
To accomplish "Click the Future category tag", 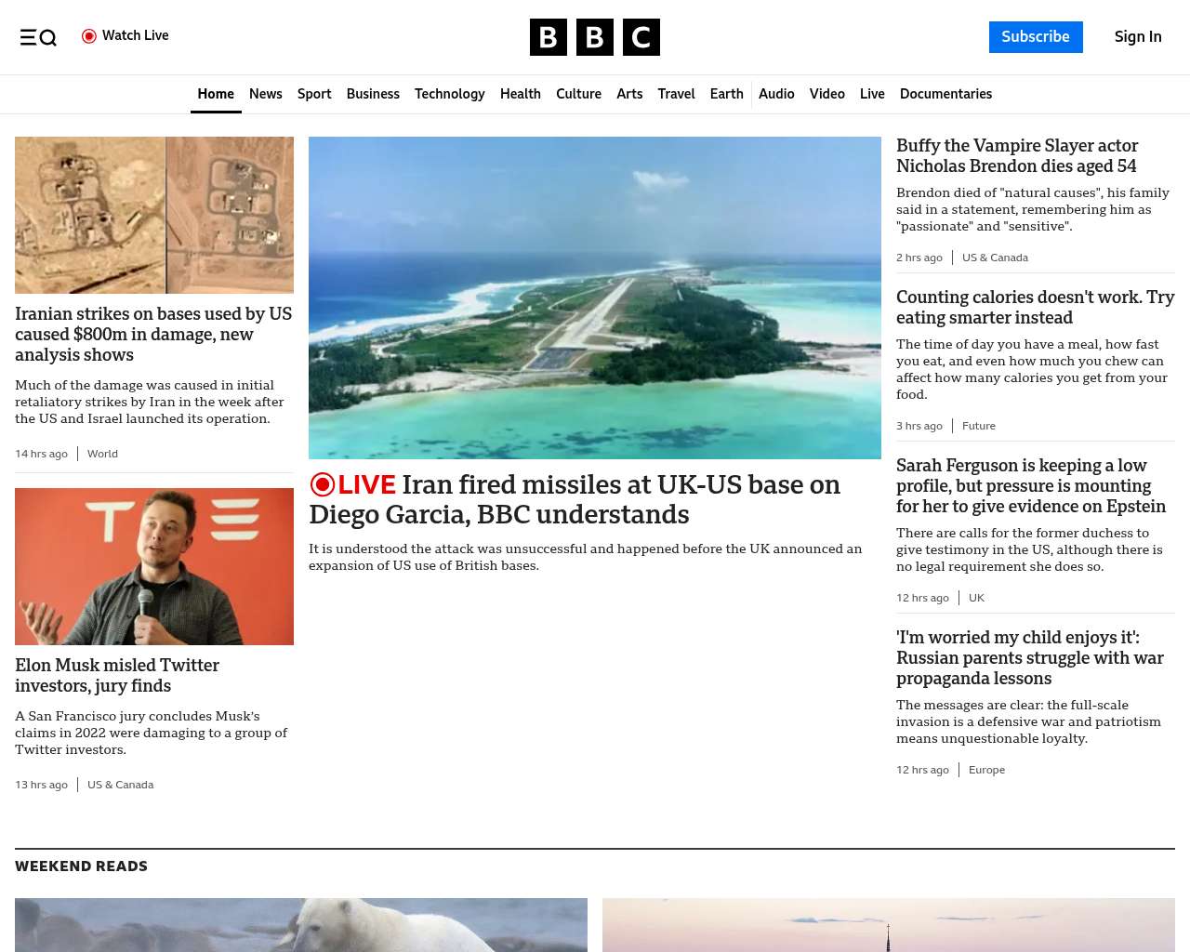I will coord(979,426).
